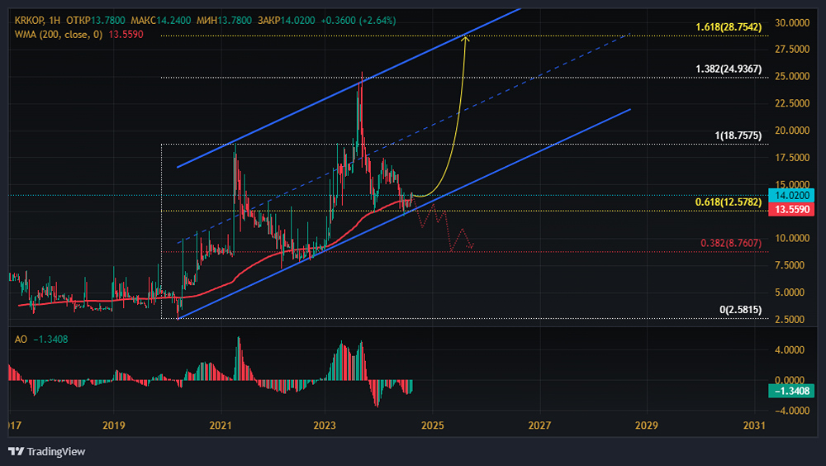Click the 0.382(8.7607) Fibonacci level label
826x466 pixels.
[x=731, y=243]
